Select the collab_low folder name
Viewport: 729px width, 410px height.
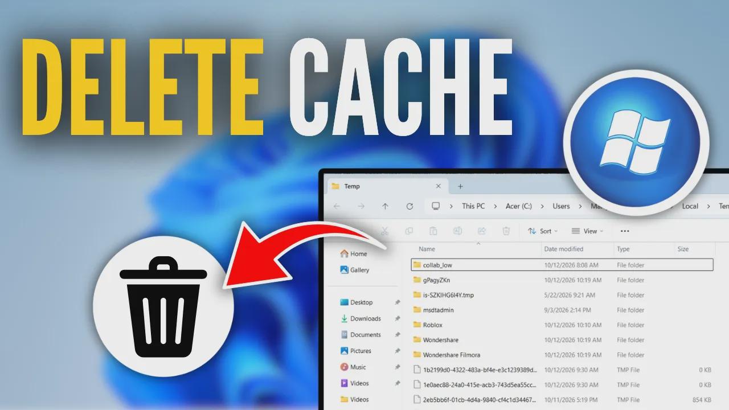coord(437,265)
